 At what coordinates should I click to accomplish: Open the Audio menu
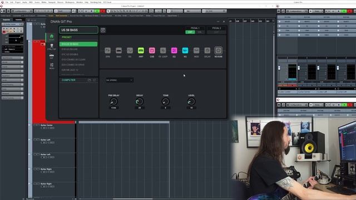[x=24, y=2]
